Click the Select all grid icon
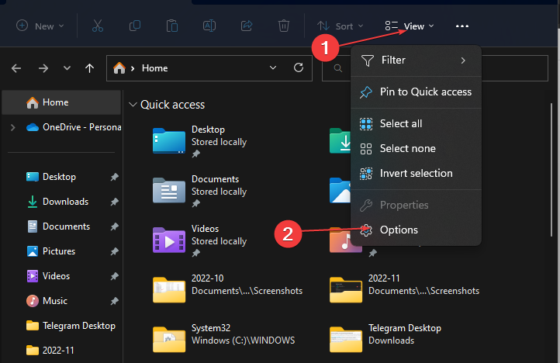 366,124
